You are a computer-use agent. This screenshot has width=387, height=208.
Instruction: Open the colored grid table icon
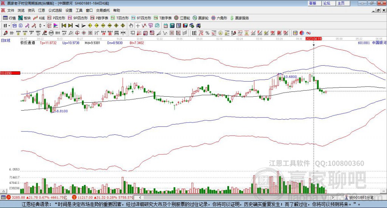[x=295, y=33]
